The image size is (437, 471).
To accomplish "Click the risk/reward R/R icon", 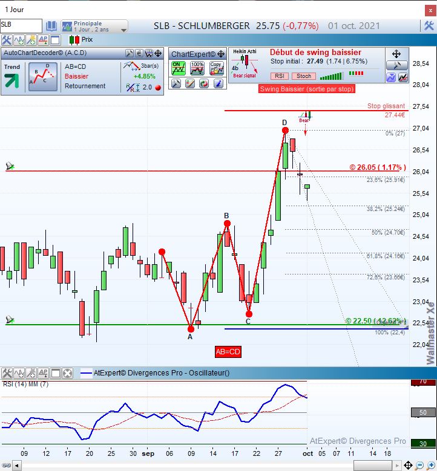I will click(x=133, y=88).
